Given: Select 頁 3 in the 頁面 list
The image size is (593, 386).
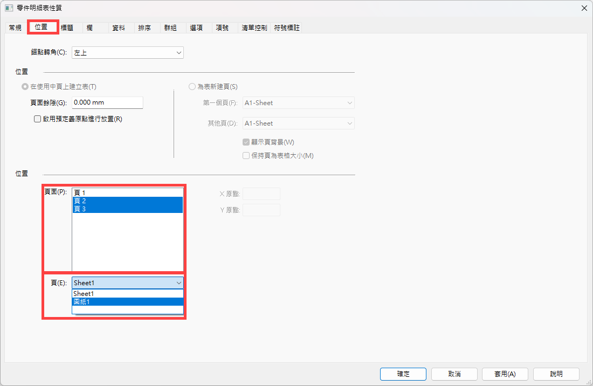Looking at the screenshot, I should coord(127,209).
